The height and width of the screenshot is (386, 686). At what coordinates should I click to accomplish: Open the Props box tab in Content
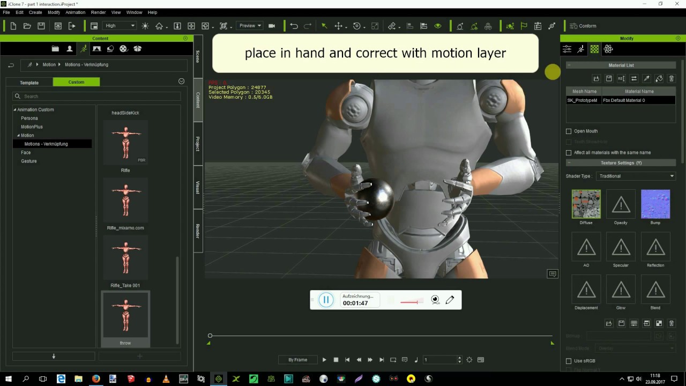[137, 49]
